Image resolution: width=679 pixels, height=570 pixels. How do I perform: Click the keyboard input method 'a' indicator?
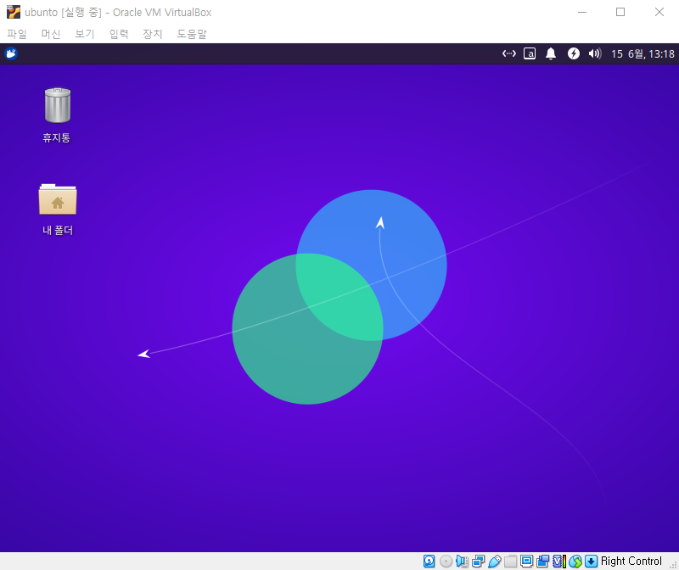point(530,53)
